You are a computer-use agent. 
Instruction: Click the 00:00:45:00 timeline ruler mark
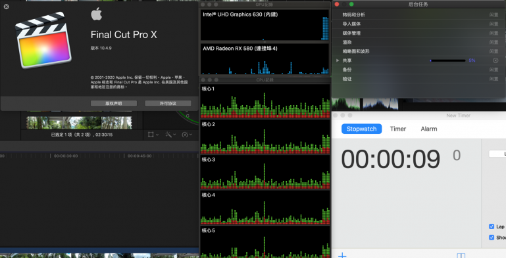tap(139, 156)
